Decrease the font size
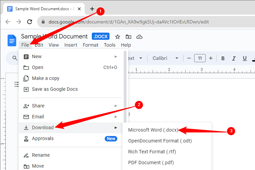 point(189,58)
